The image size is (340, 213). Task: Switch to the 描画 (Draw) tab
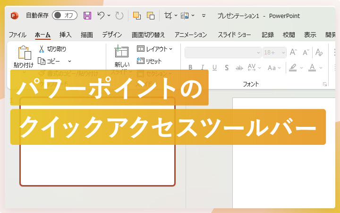(87, 35)
